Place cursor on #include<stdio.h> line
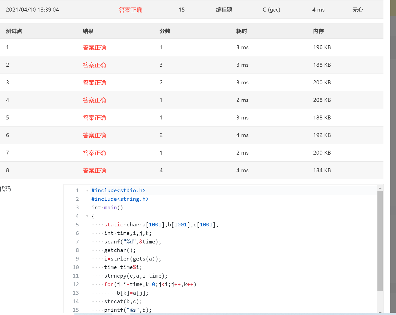Image resolution: width=396 pixels, height=315 pixels. [x=118, y=191]
